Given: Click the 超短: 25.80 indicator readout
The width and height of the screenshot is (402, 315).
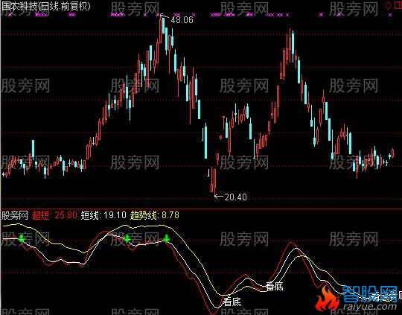Looking at the screenshot, I should click(x=54, y=215).
